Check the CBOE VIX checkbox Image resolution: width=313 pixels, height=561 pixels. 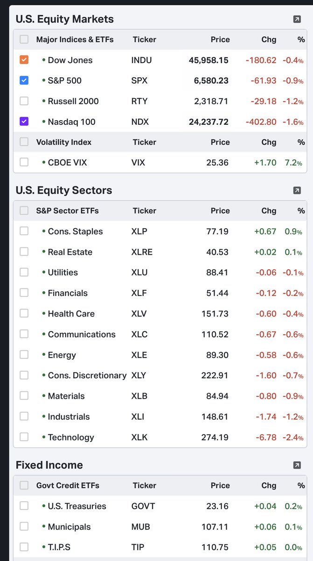tap(24, 162)
